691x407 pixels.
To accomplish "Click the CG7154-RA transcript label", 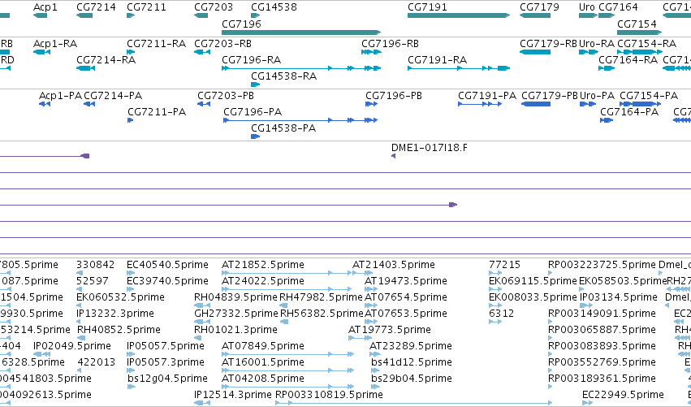I will (x=646, y=44).
